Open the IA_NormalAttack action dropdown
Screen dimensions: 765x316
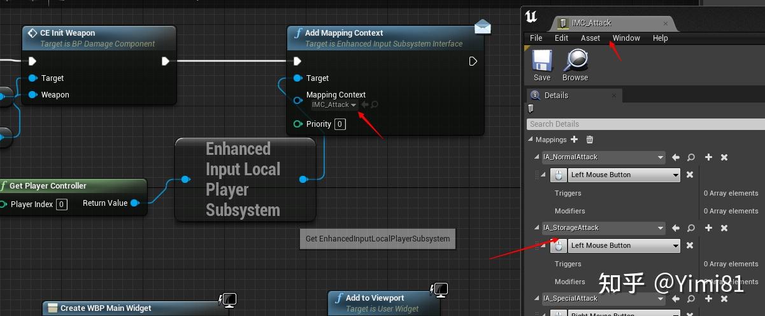pyautogui.click(x=603, y=157)
